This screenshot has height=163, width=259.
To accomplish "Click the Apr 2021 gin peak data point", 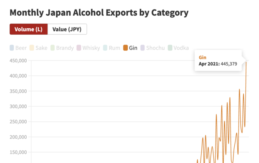I will tap(246, 62).
